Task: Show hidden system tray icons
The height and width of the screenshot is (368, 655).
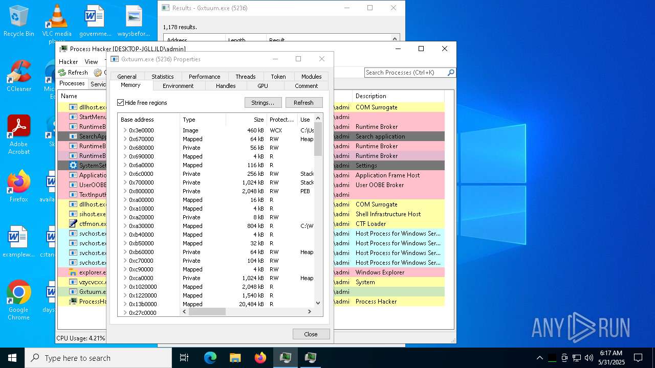Action: (539, 358)
